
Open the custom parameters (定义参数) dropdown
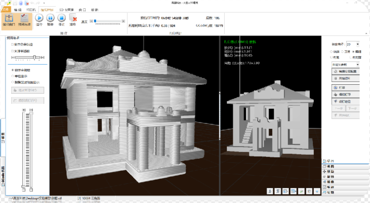point(345,65)
